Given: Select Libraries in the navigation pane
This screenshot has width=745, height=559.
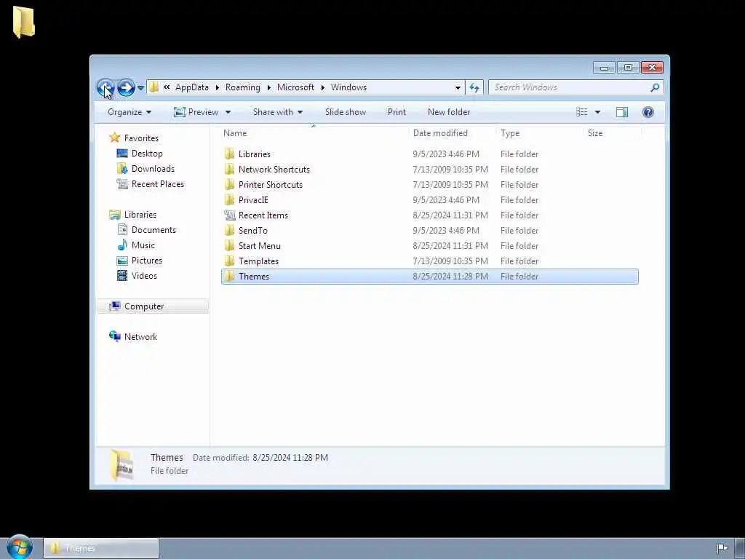Looking at the screenshot, I should [x=140, y=215].
